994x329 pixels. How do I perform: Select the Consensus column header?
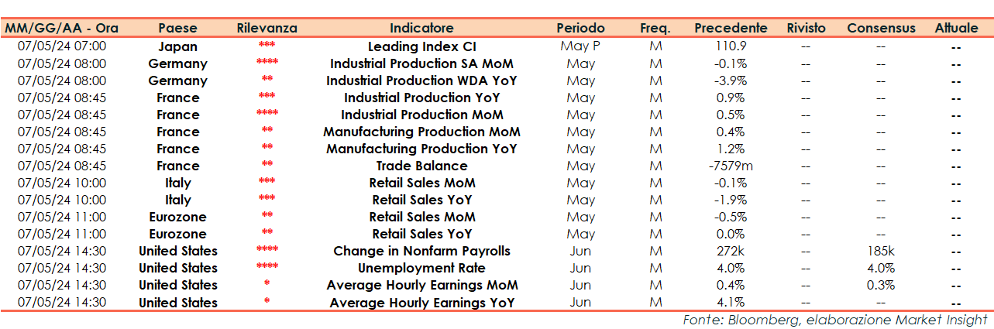point(881,28)
